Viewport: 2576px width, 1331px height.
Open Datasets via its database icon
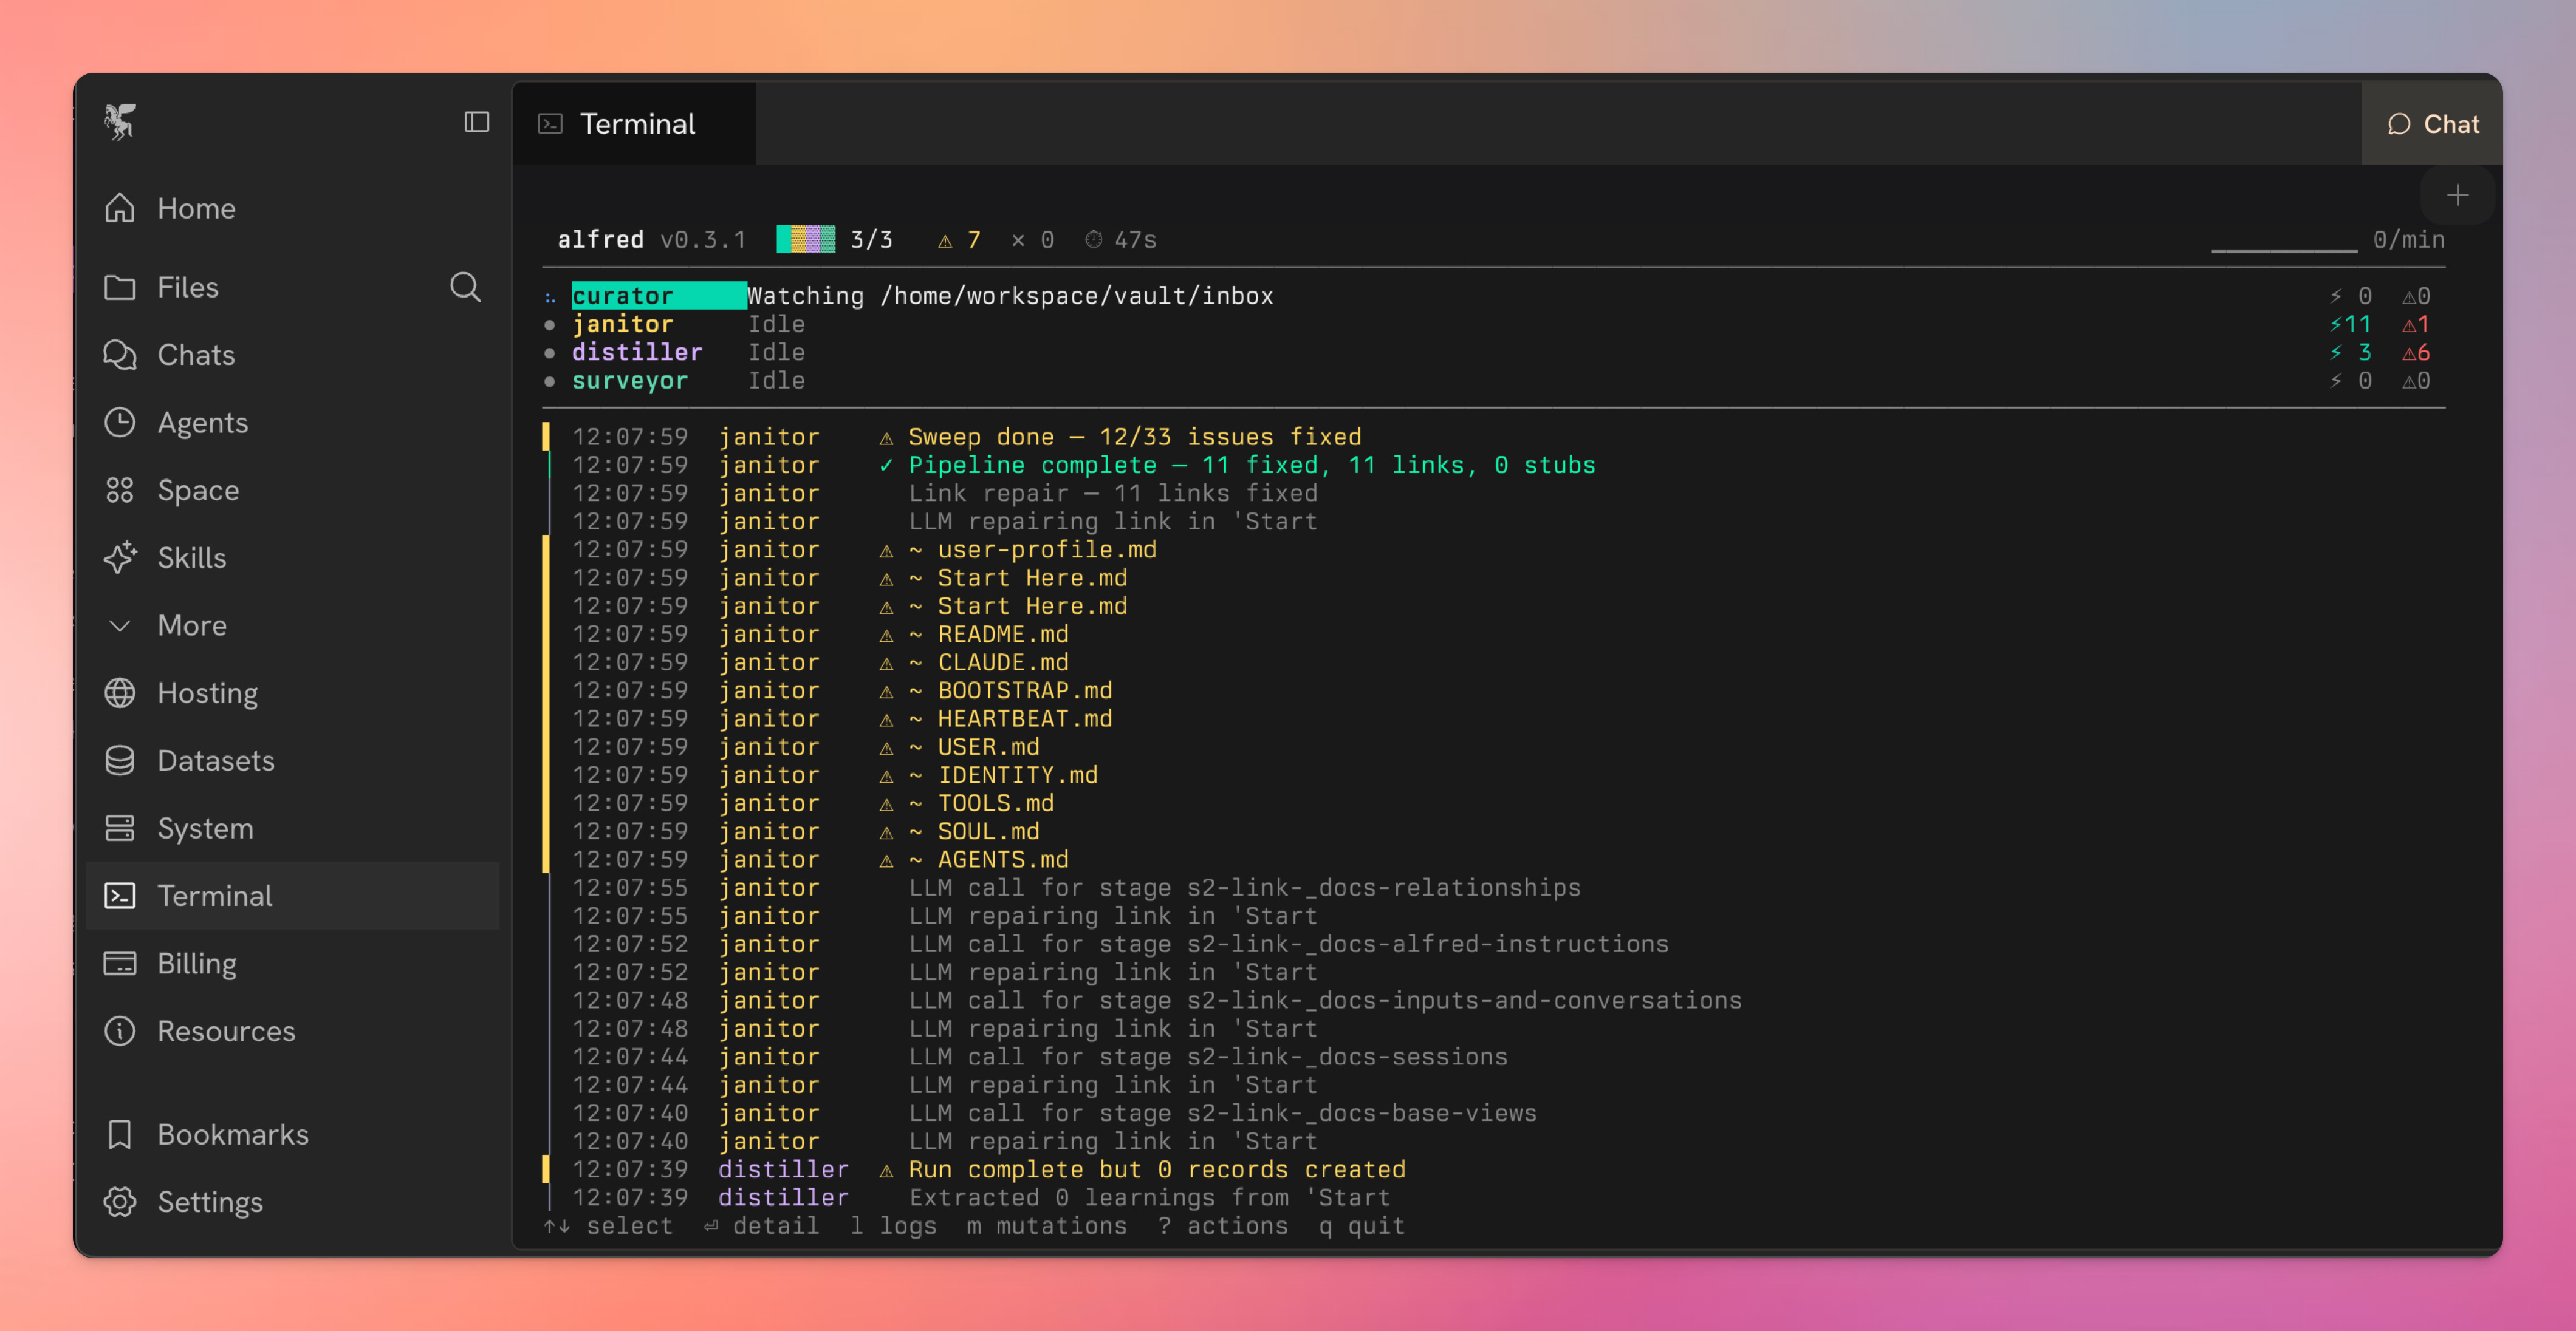tap(120, 760)
